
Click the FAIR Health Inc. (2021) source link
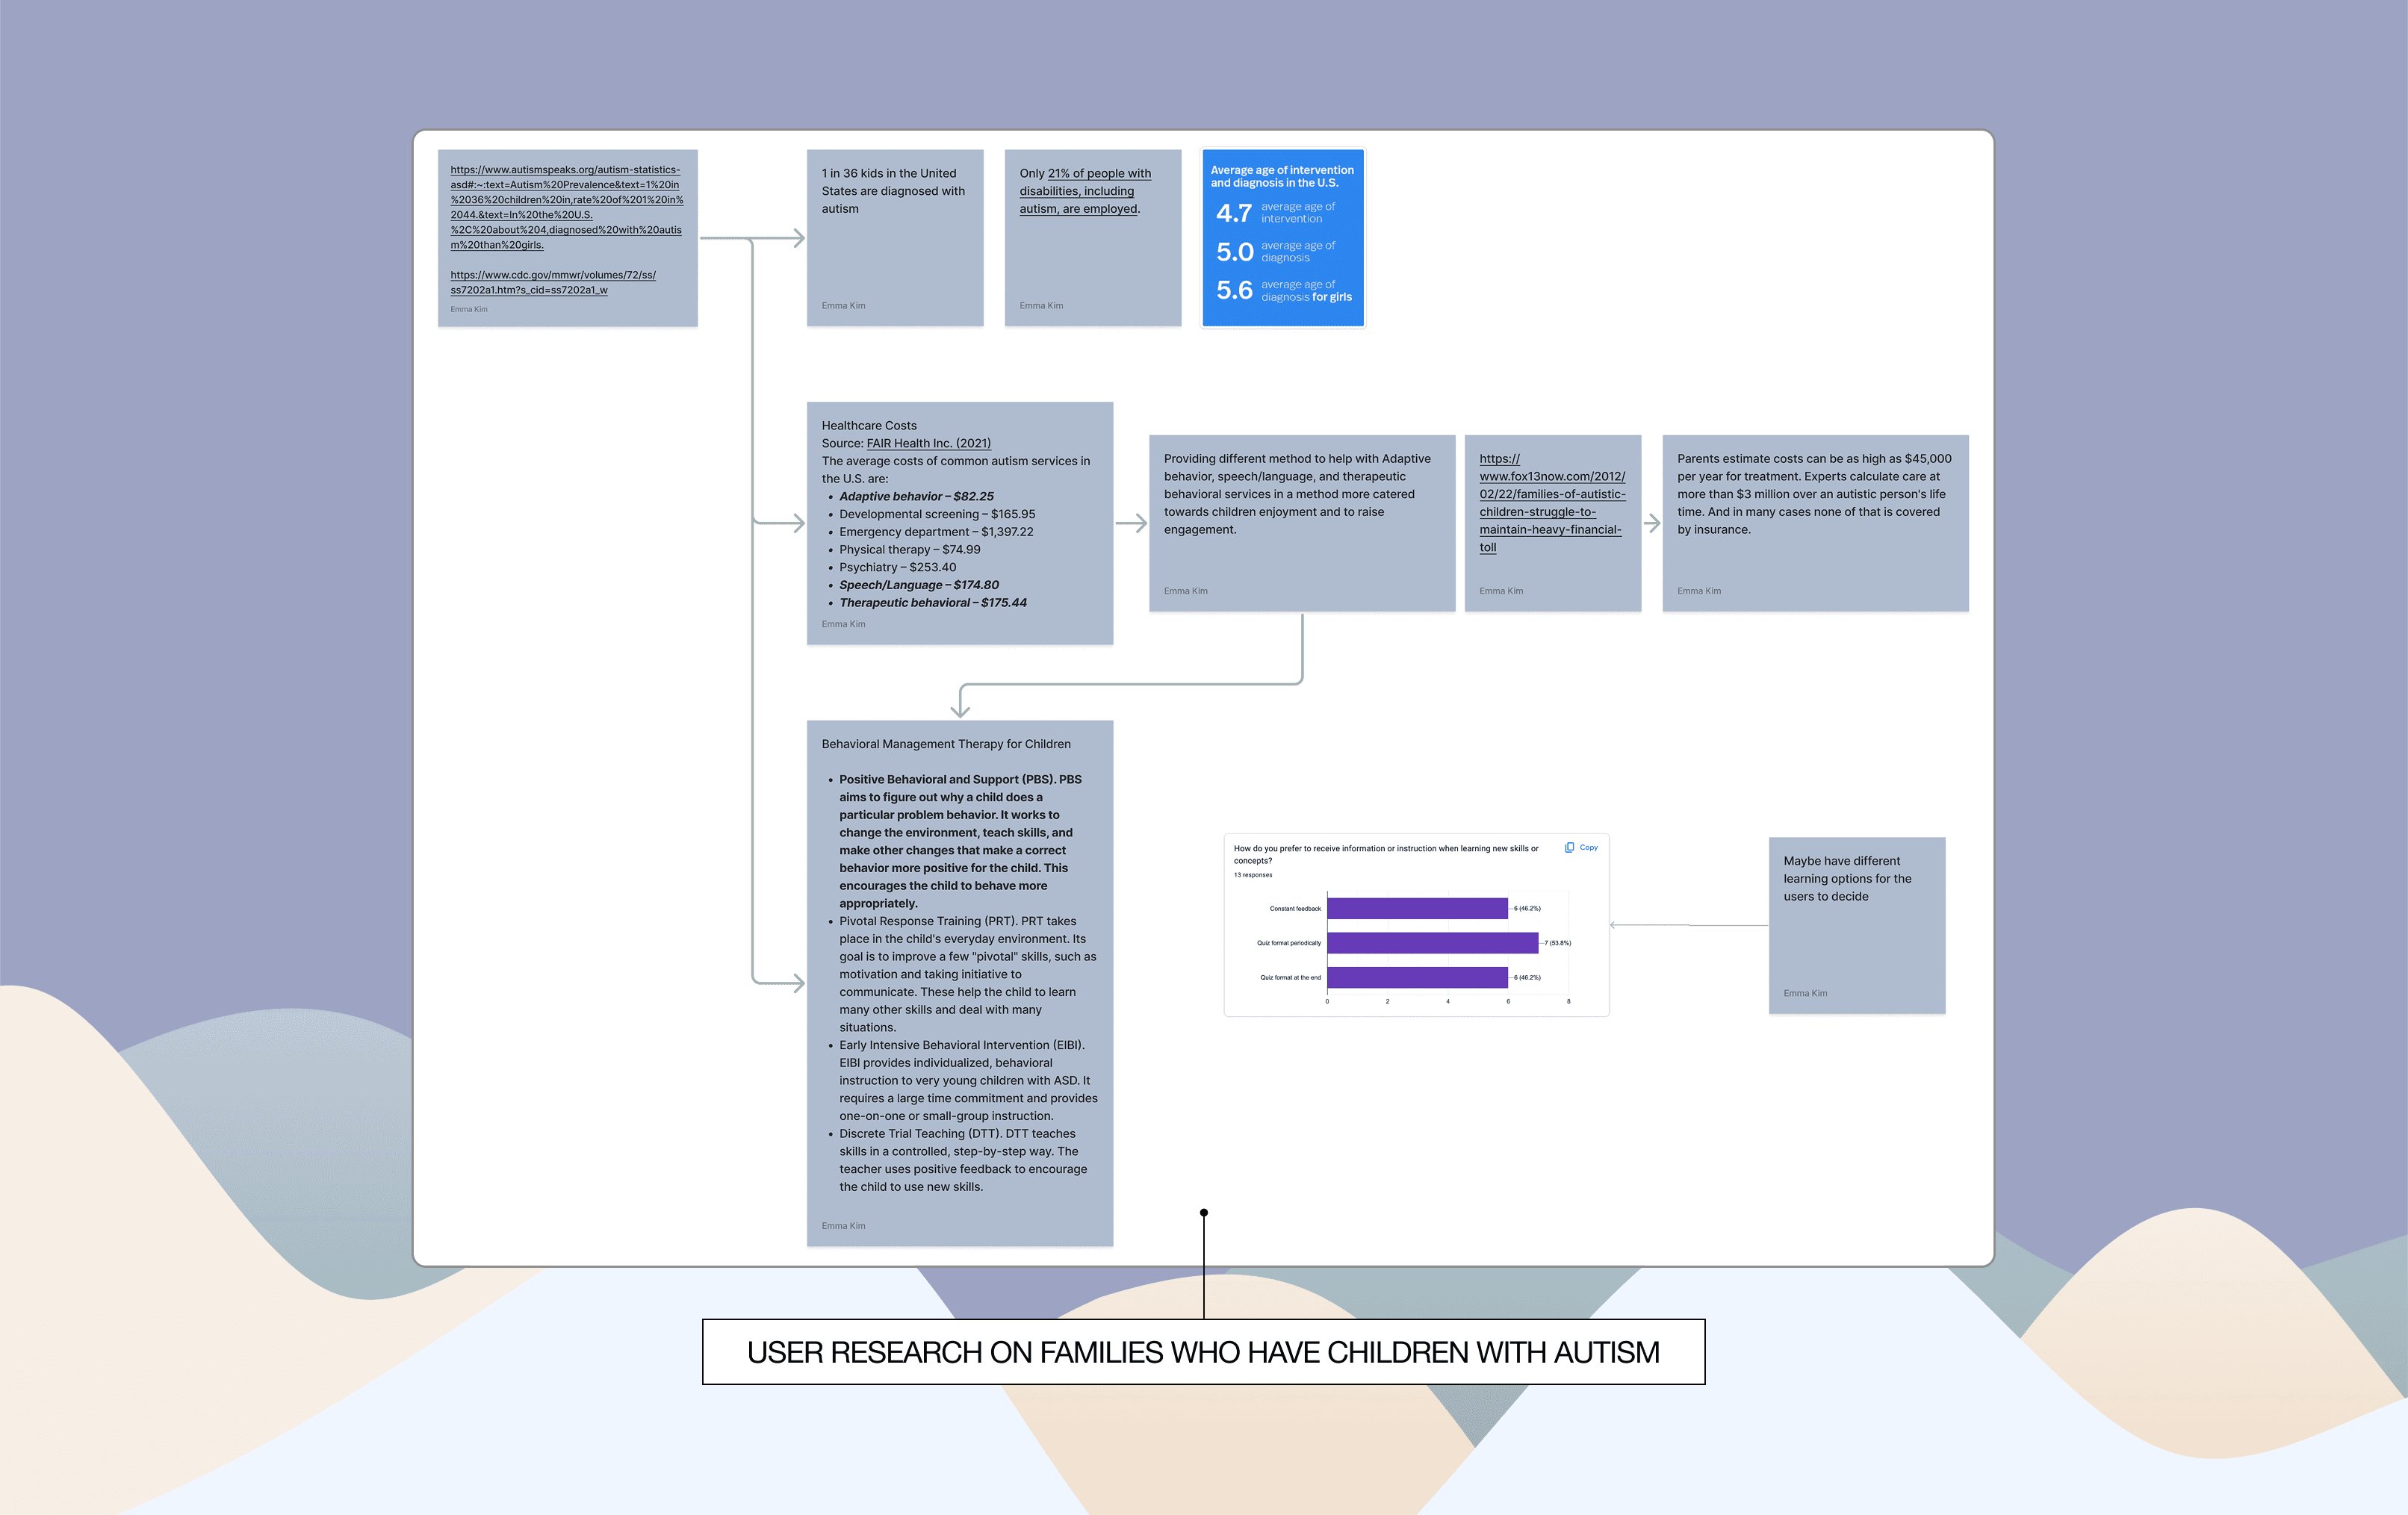(x=928, y=443)
